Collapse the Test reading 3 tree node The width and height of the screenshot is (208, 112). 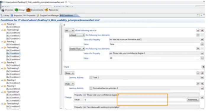(2, 68)
